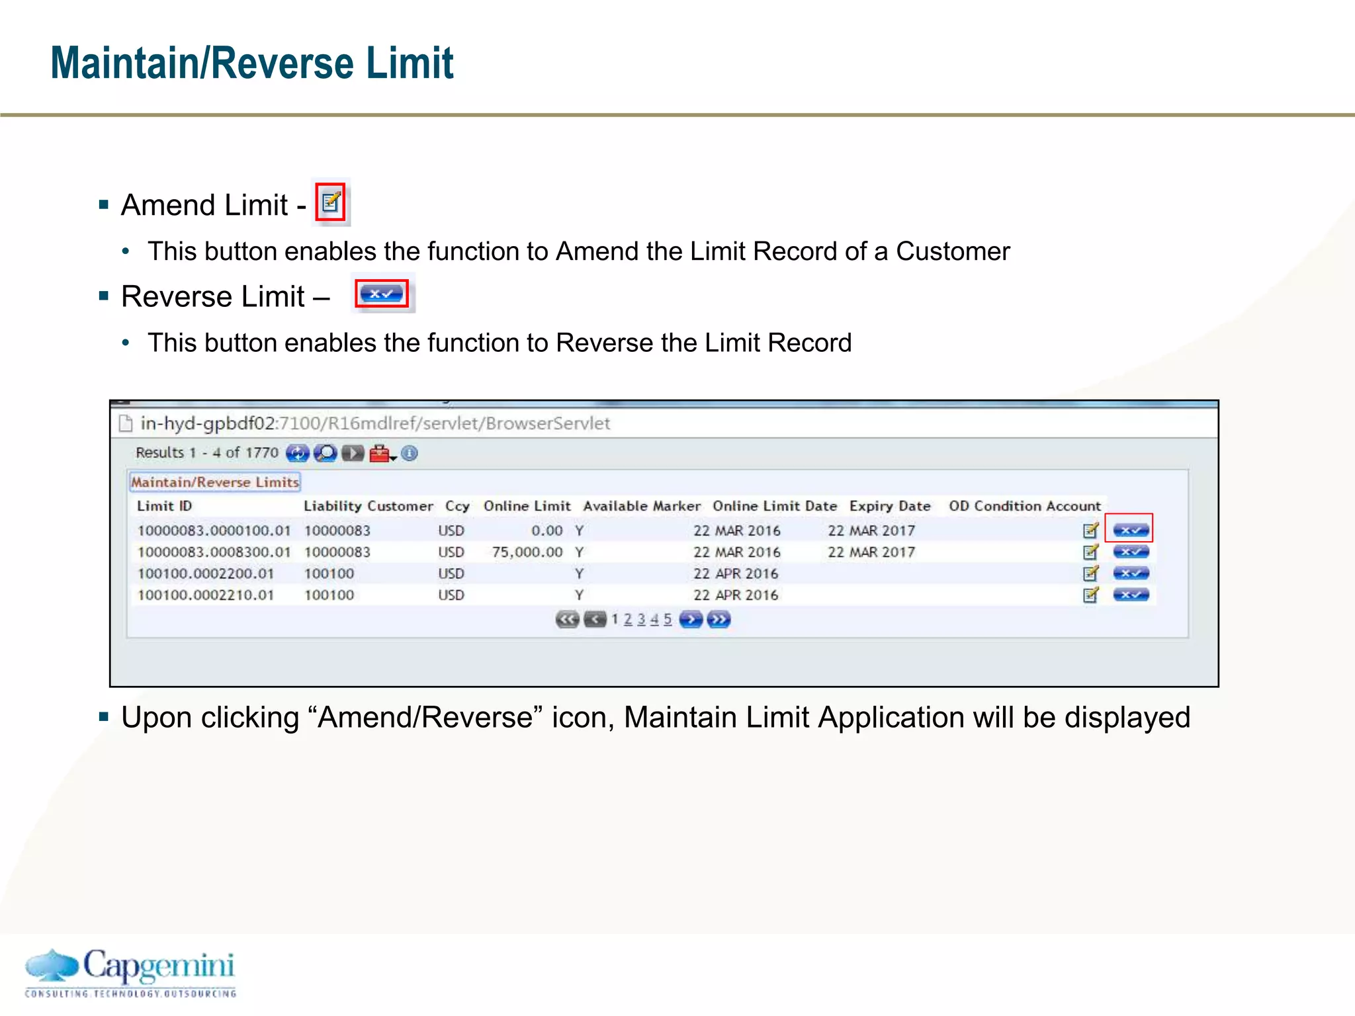This screenshot has height=1016, width=1355.
Task: Jump to last results page arrow
Action: click(719, 619)
